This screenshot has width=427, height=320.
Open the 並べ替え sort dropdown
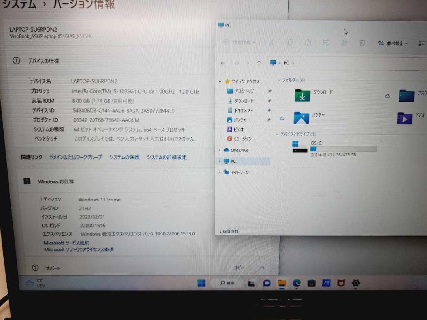pyautogui.click(x=393, y=43)
